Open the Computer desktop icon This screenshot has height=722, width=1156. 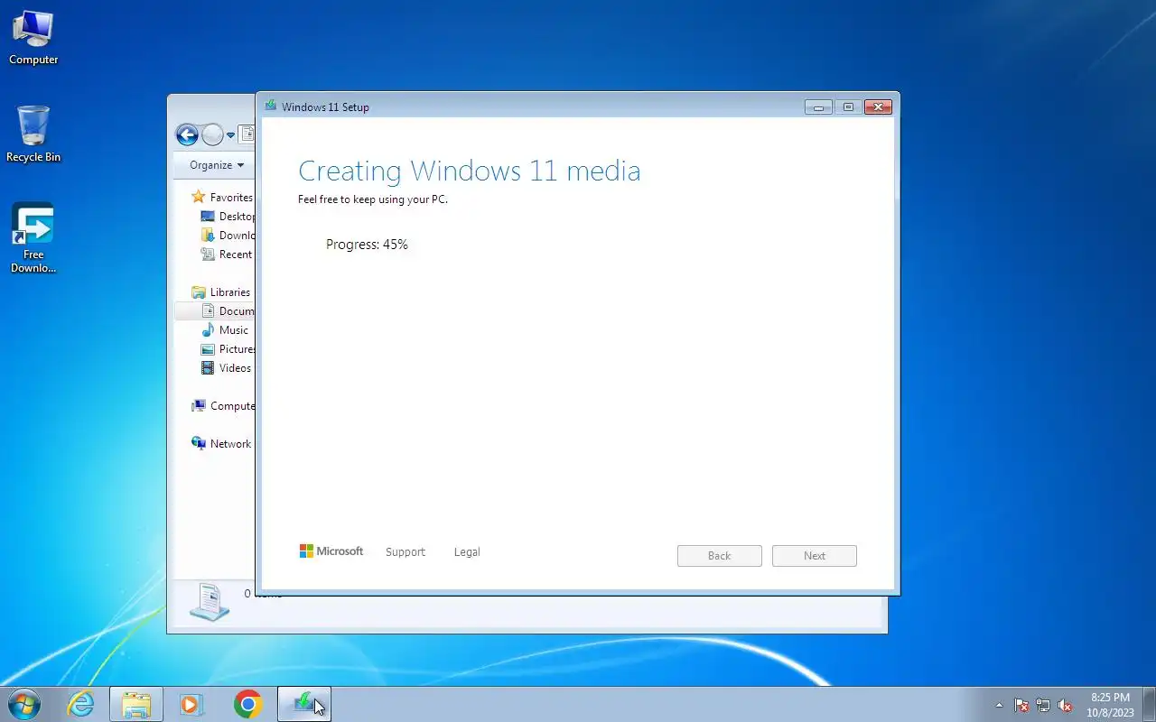tap(33, 38)
